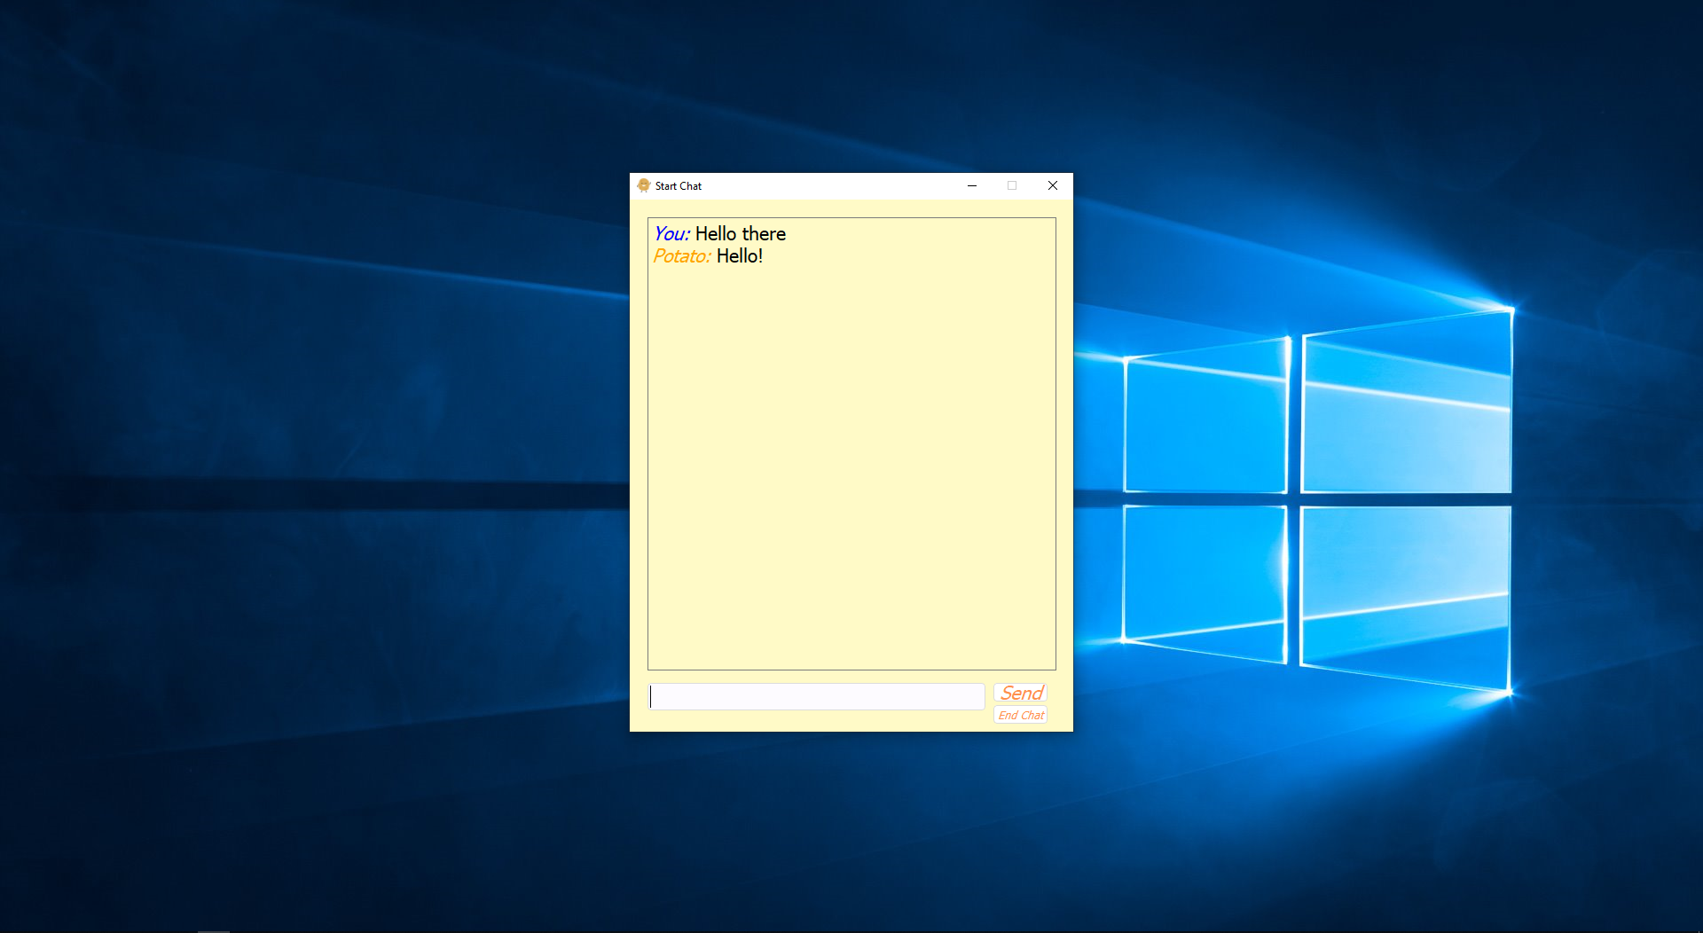Viewport: 1703px width, 933px height.
Task: Click the "You:" label in chat log
Action: click(x=671, y=234)
